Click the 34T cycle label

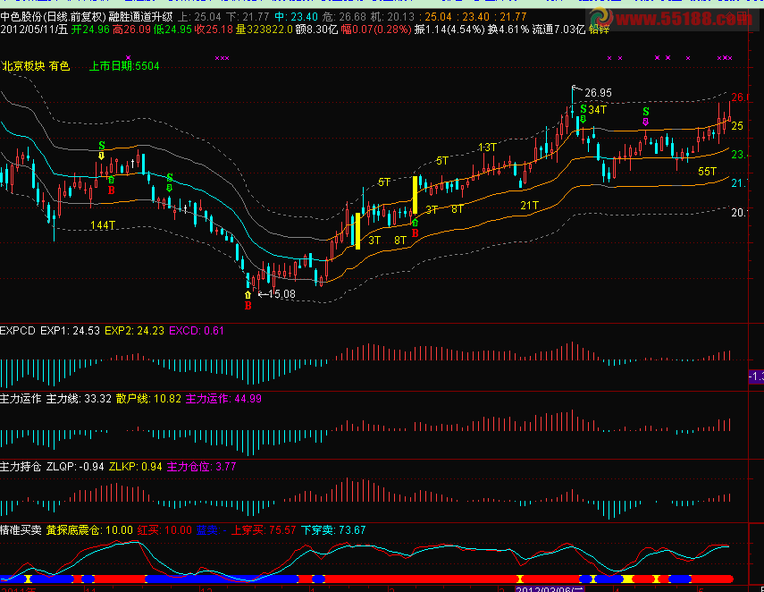tap(597, 110)
